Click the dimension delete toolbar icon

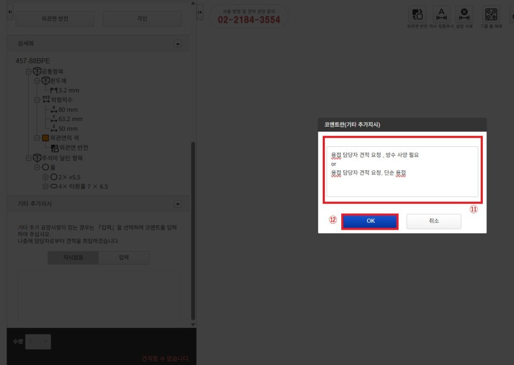point(464,14)
